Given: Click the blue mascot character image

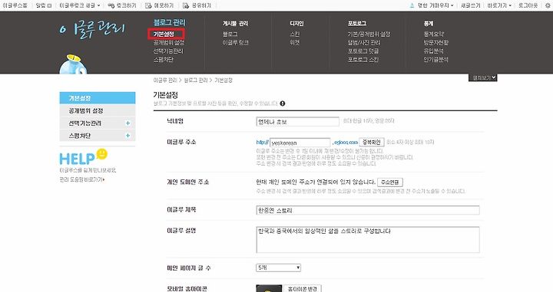Looking at the screenshot, I should tap(73, 64).
